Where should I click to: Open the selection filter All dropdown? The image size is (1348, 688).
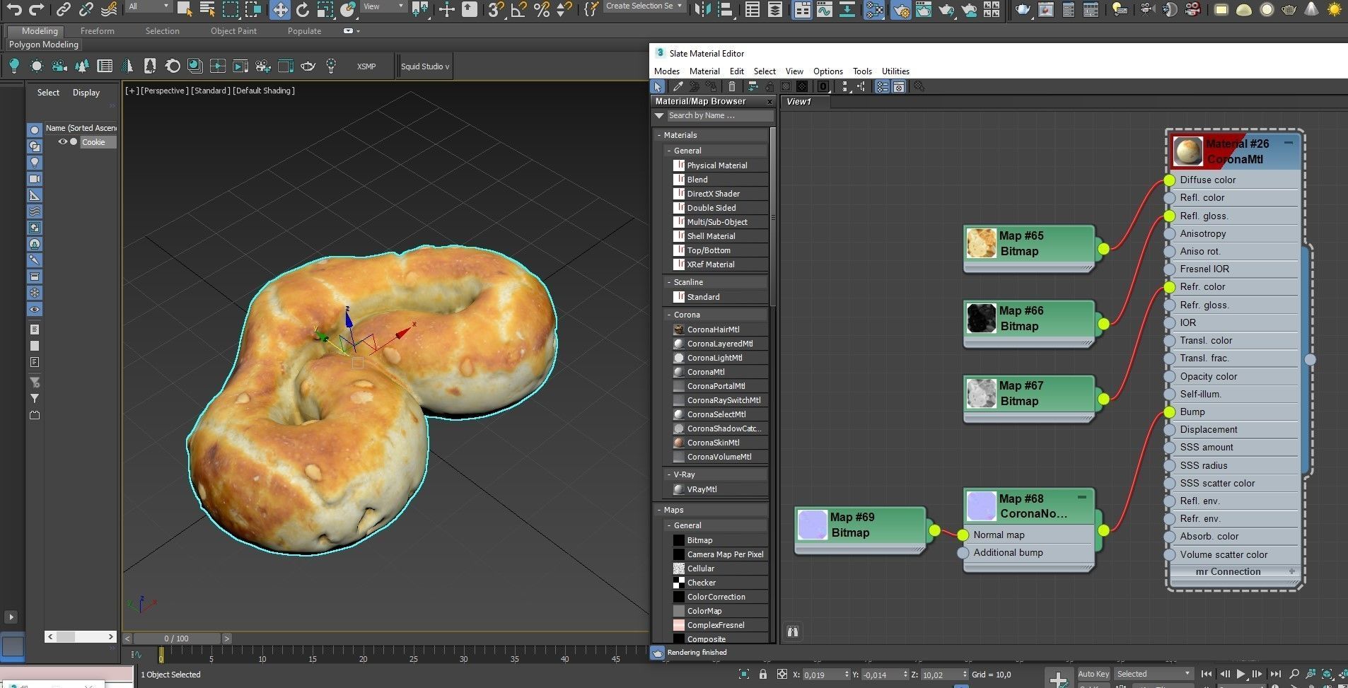click(x=149, y=6)
